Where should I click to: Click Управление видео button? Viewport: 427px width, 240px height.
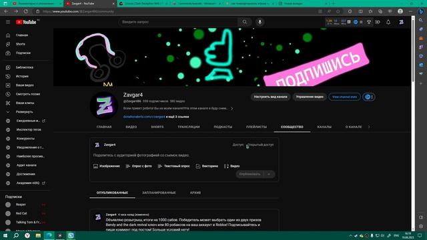click(310, 97)
